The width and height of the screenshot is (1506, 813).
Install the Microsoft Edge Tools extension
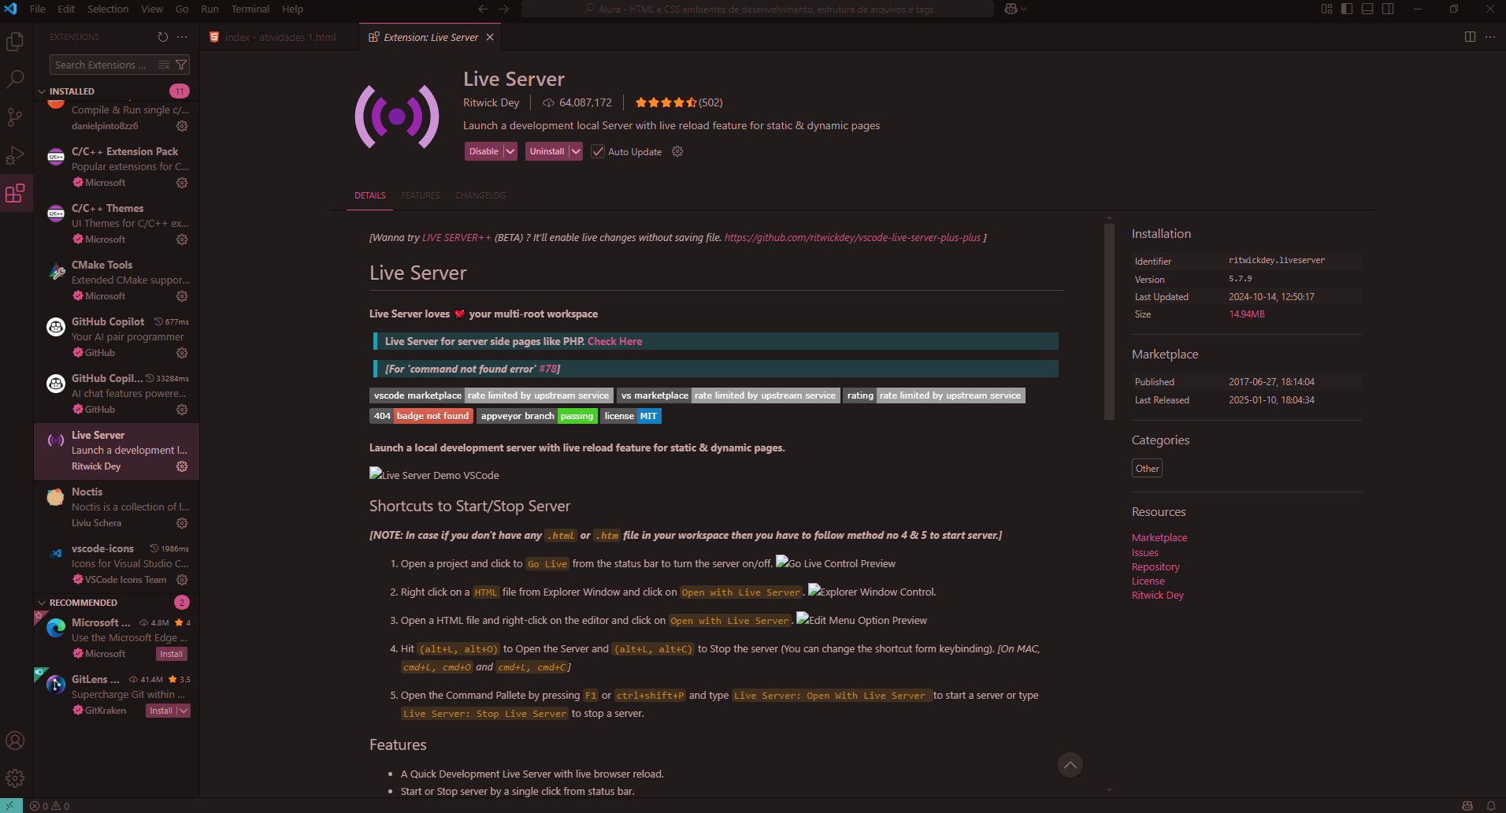click(171, 654)
